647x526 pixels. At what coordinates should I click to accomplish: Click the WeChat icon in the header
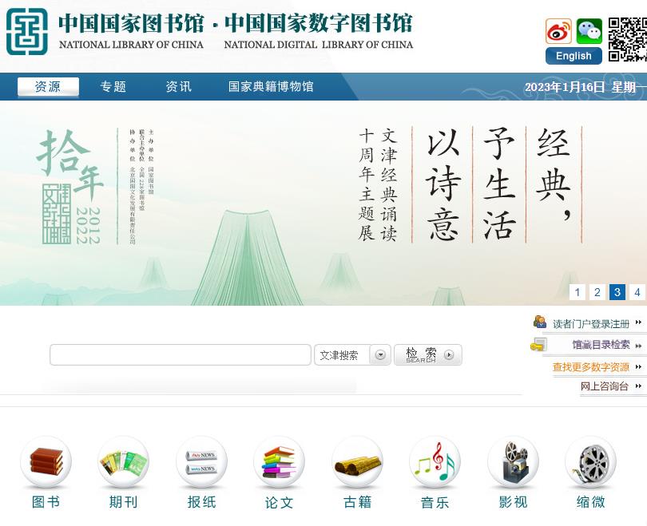(589, 32)
